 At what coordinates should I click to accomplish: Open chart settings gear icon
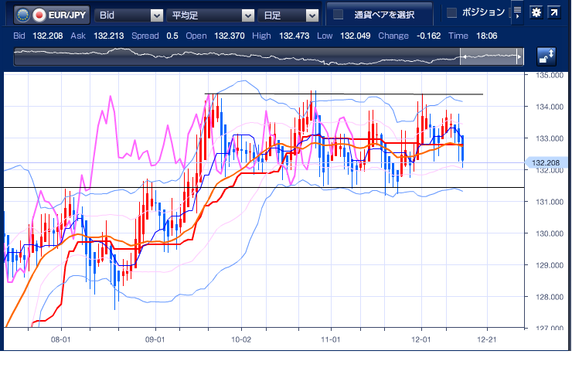tap(536, 12)
